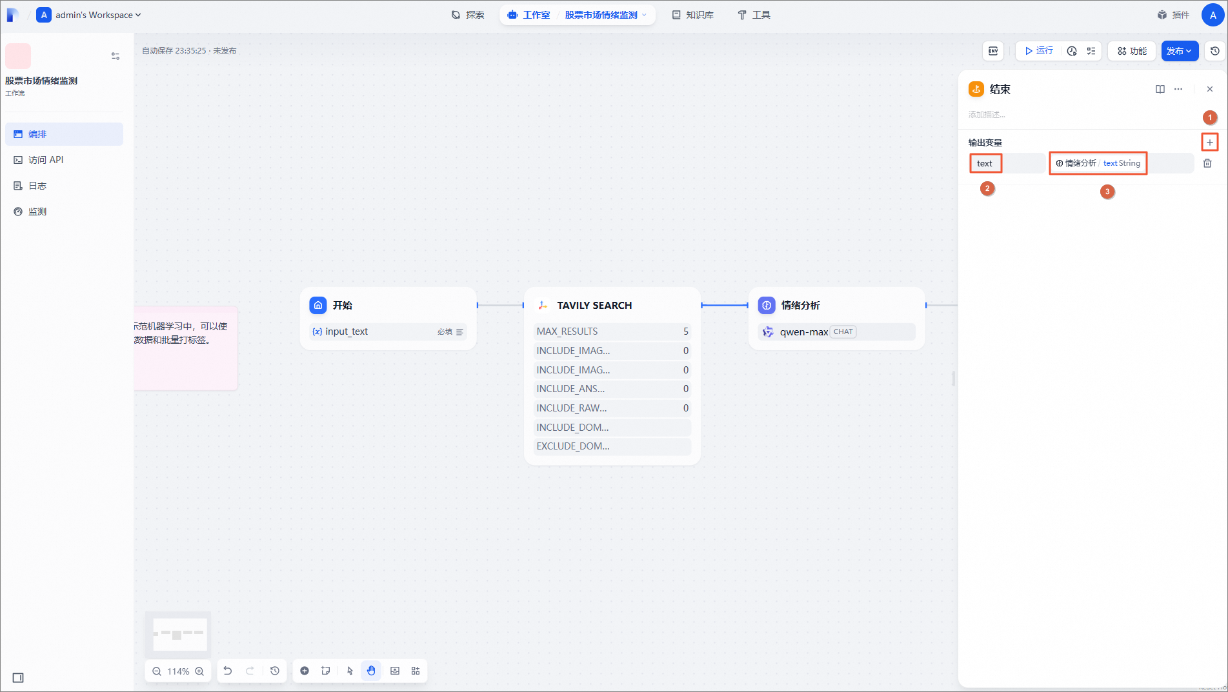Viewport: 1228px width, 692px height.
Task: Close the 结束 node panel
Action: 1210,89
